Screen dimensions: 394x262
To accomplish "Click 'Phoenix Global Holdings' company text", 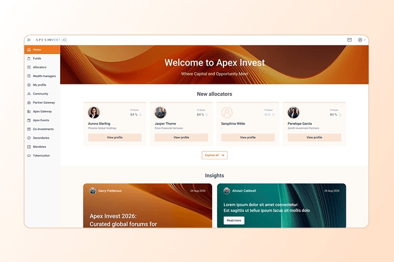I will coord(102,128).
